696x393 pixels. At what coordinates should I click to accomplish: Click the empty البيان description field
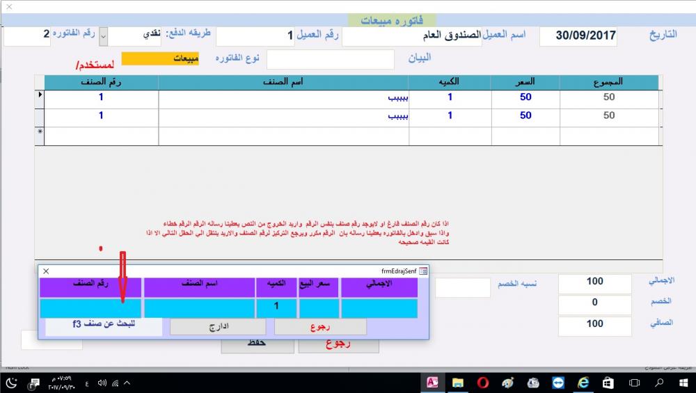click(330, 59)
